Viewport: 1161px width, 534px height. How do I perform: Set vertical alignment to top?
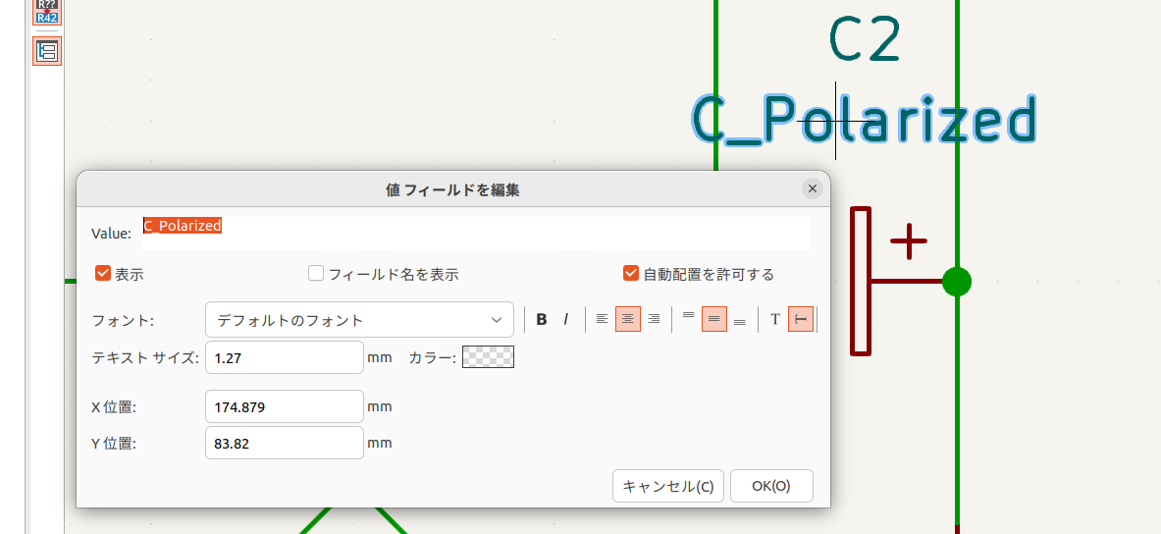[x=688, y=319]
